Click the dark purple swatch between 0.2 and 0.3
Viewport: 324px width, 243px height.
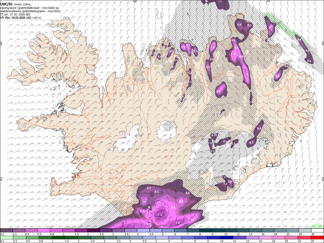tap(6, 231)
